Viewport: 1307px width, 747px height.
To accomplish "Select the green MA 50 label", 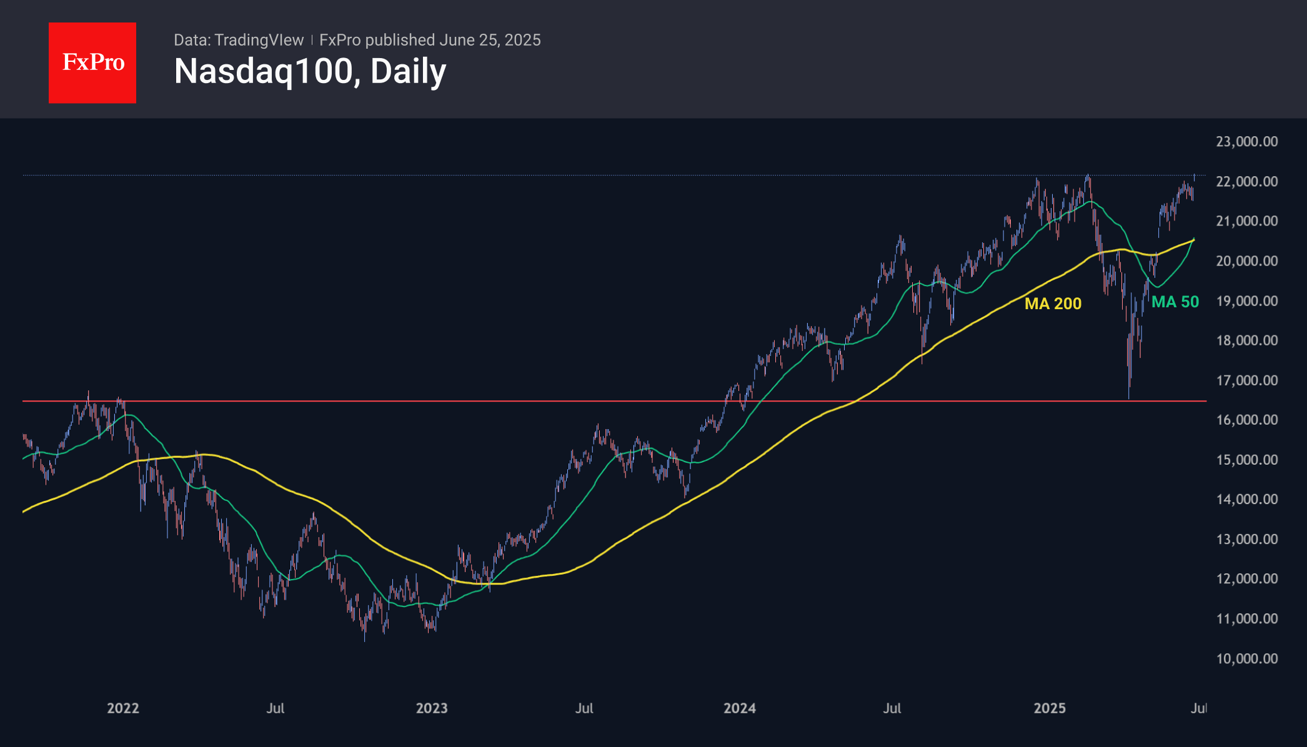I will (x=1175, y=302).
